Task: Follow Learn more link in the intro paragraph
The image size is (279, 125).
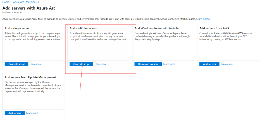Action: click(203, 19)
